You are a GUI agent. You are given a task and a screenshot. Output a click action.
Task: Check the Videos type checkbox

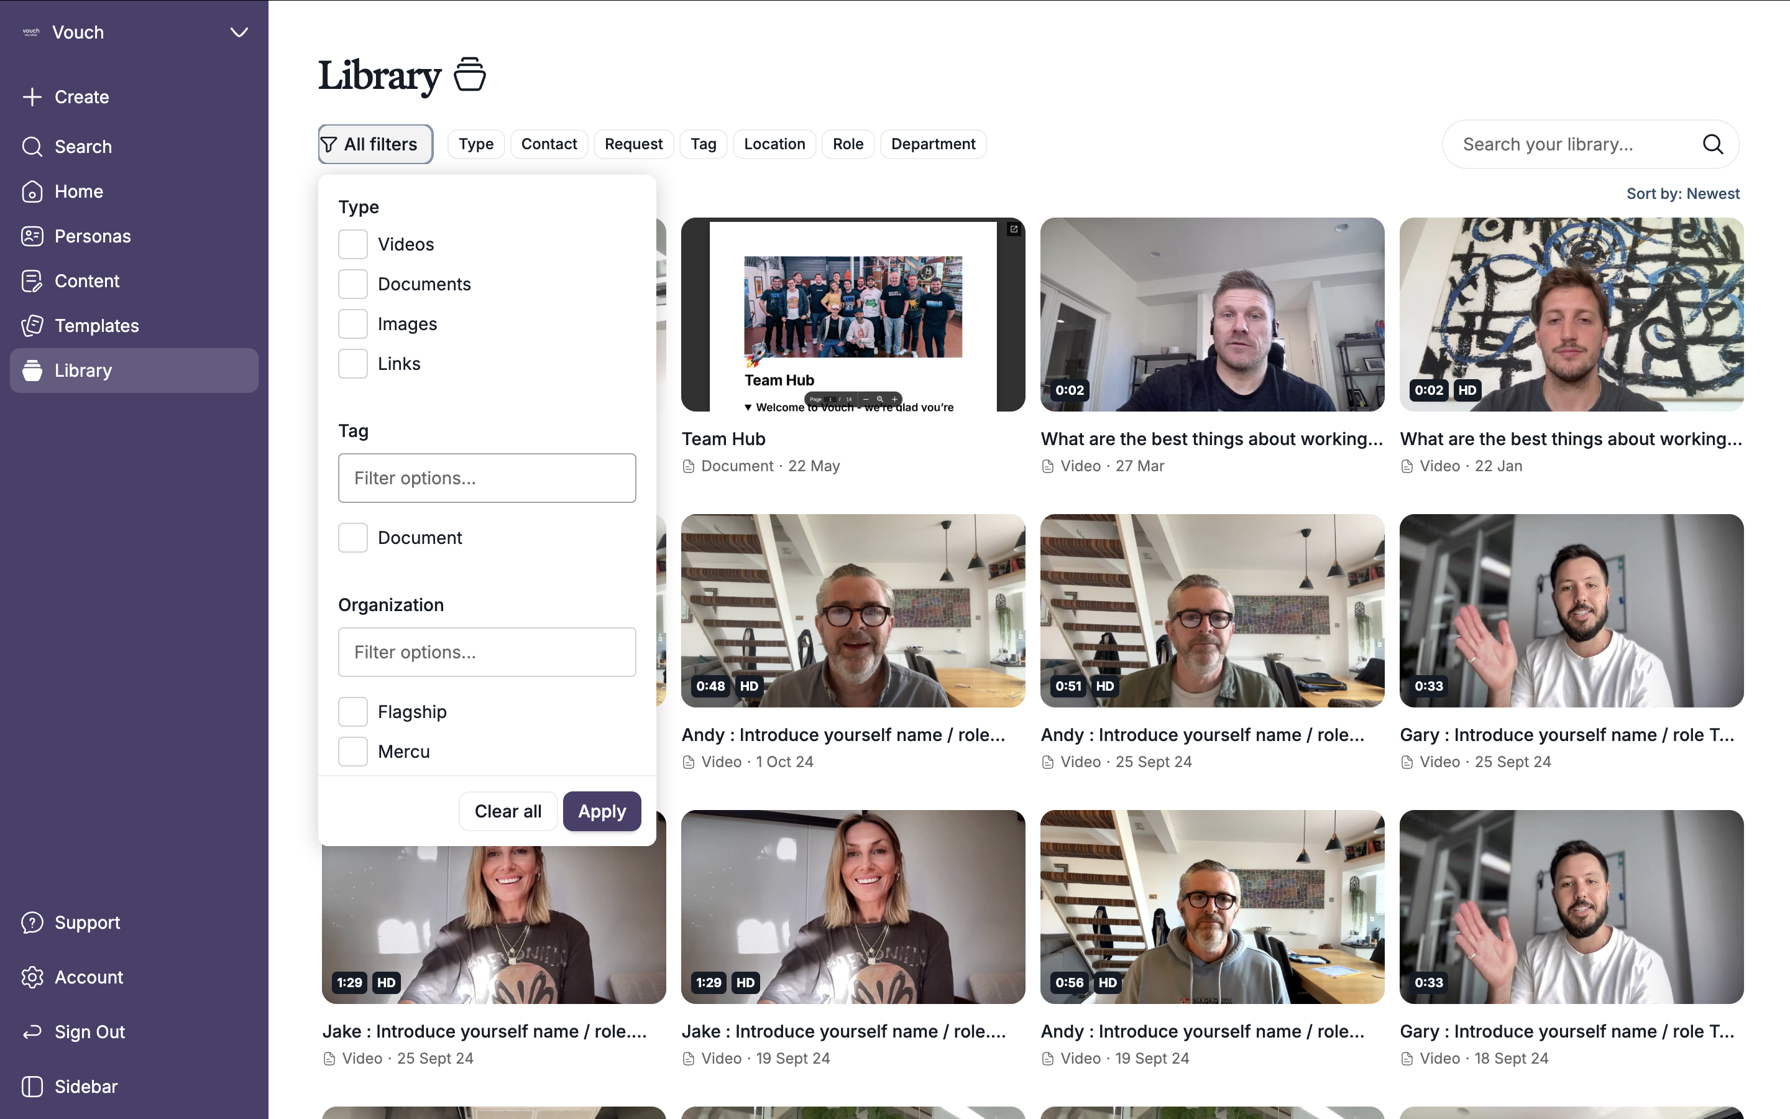pyautogui.click(x=353, y=244)
